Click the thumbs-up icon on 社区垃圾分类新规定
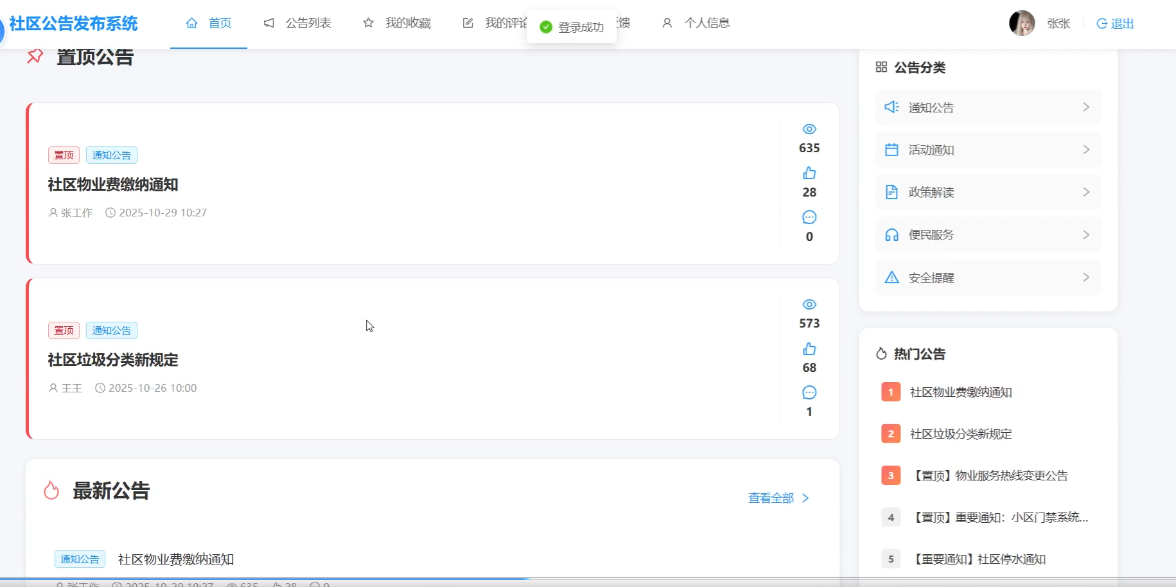1176x587 pixels. pos(809,349)
